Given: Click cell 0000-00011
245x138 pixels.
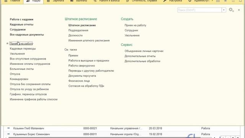Looking at the screenshot, I should [90, 134].
